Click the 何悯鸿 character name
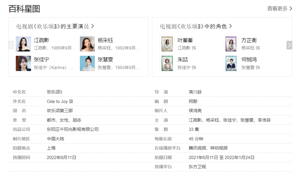The image size is (298, 176). [x=249, y=60]
